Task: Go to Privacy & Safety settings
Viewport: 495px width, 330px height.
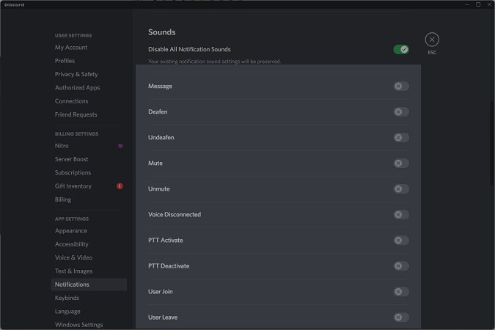Action: click(76, 74)
